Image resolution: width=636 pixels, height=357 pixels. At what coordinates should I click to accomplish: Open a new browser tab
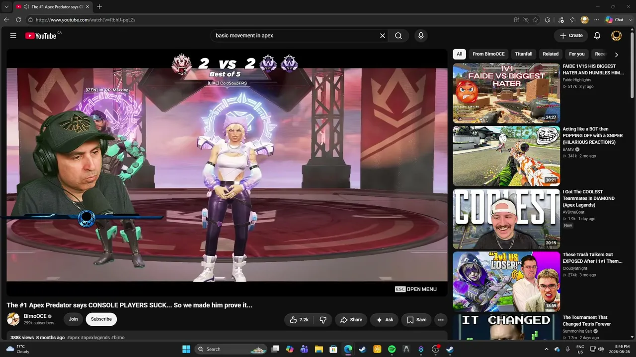pyautogui.click(x=99, y=7)
